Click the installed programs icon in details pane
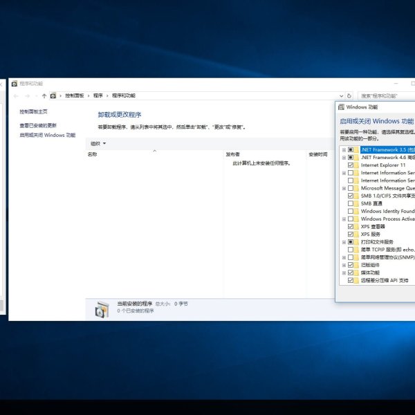Viewport: 415px width, 415px height. pos(102,309)
